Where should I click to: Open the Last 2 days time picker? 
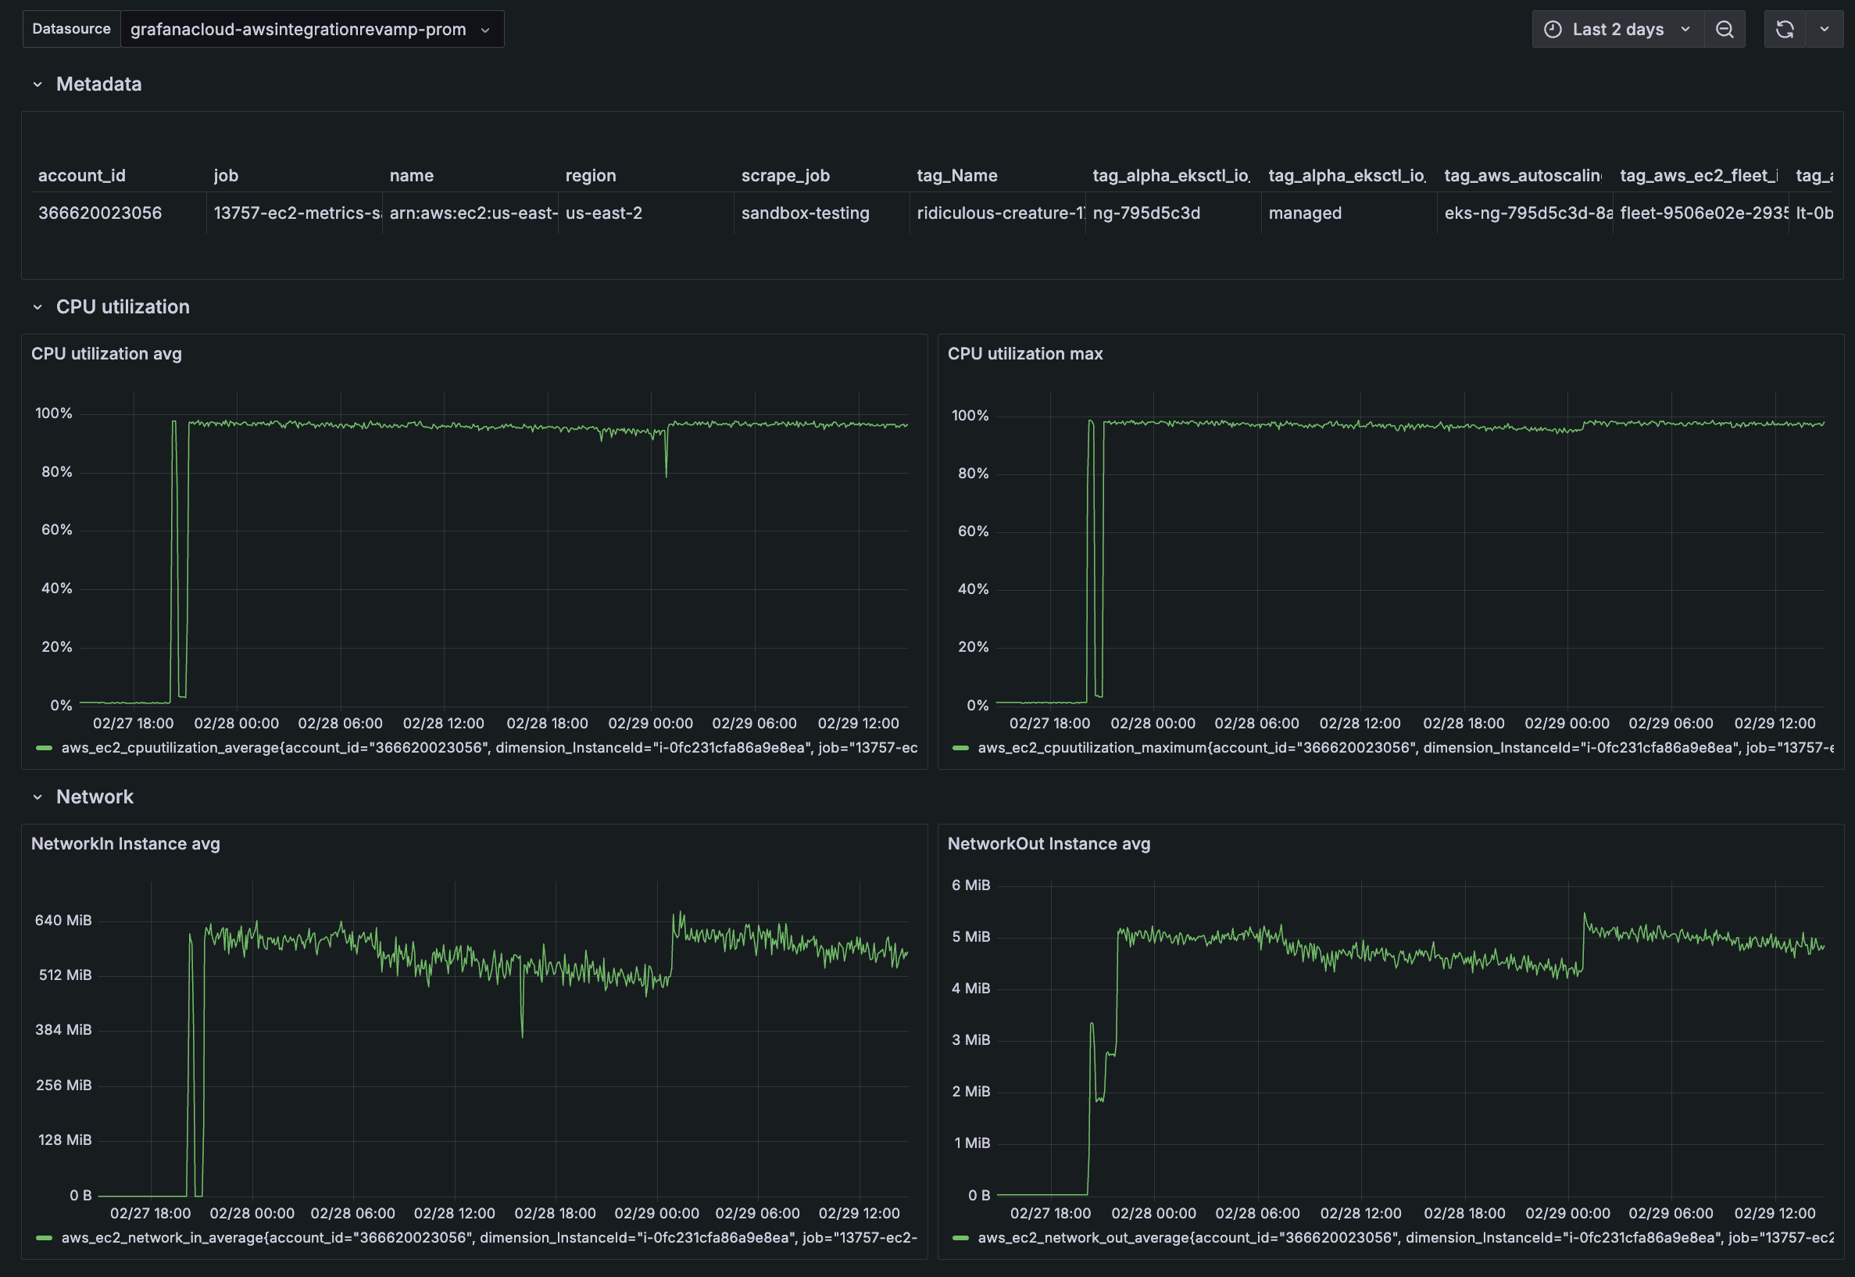pos(1617,30)
